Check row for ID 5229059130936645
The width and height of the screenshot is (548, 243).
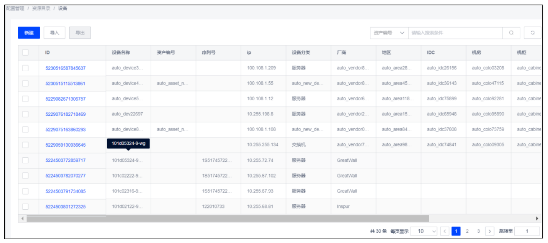25,145
